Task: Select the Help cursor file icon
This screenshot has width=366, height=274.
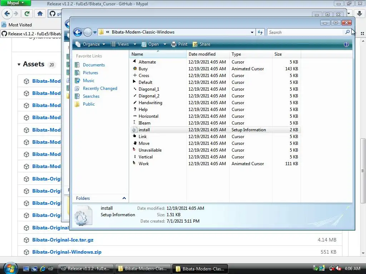Action: (135, 109)
